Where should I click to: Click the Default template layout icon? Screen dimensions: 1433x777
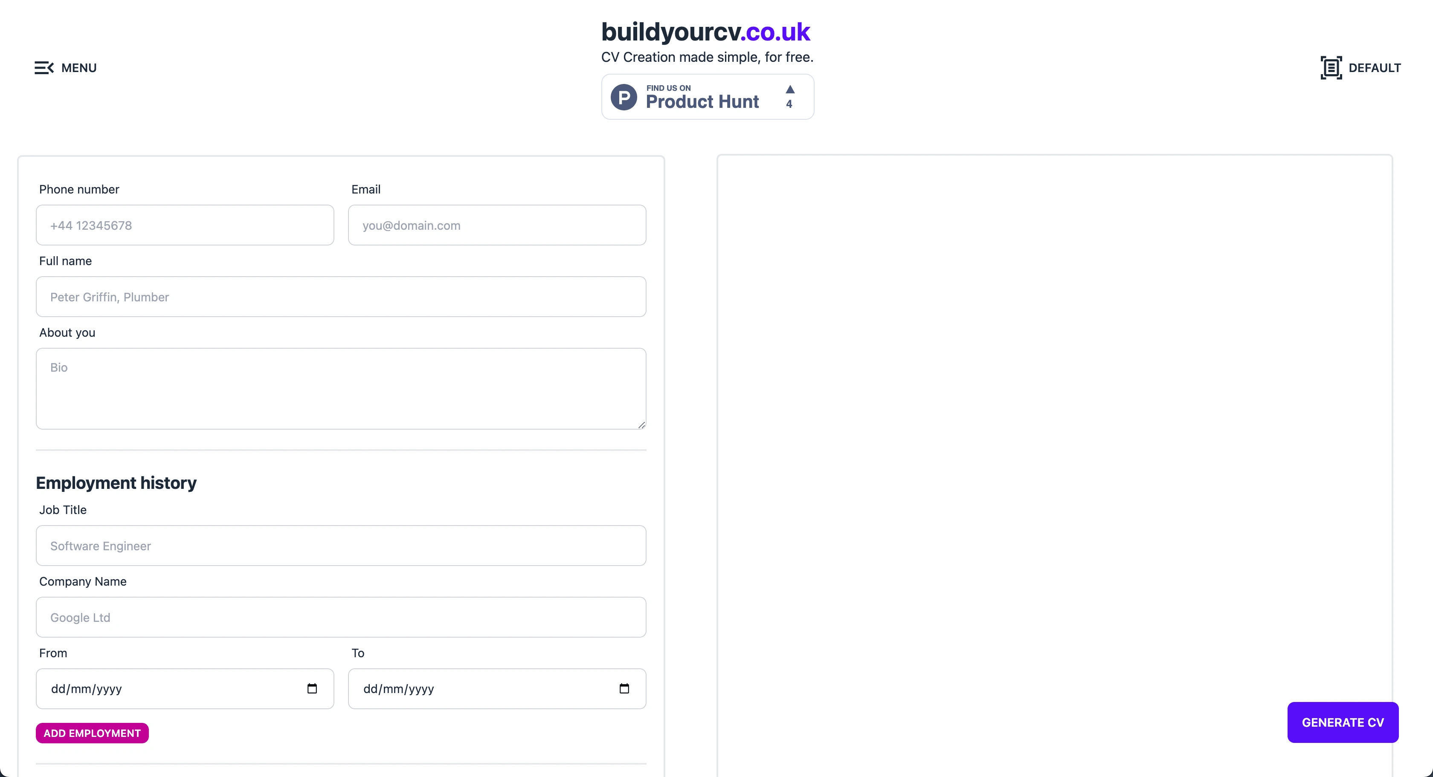click(x=1331, y=68)
